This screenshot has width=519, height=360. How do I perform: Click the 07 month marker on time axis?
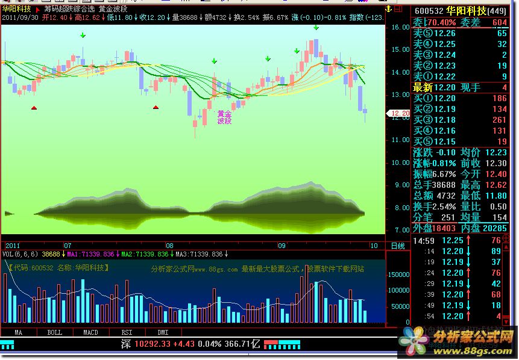[x=68, y=246]
